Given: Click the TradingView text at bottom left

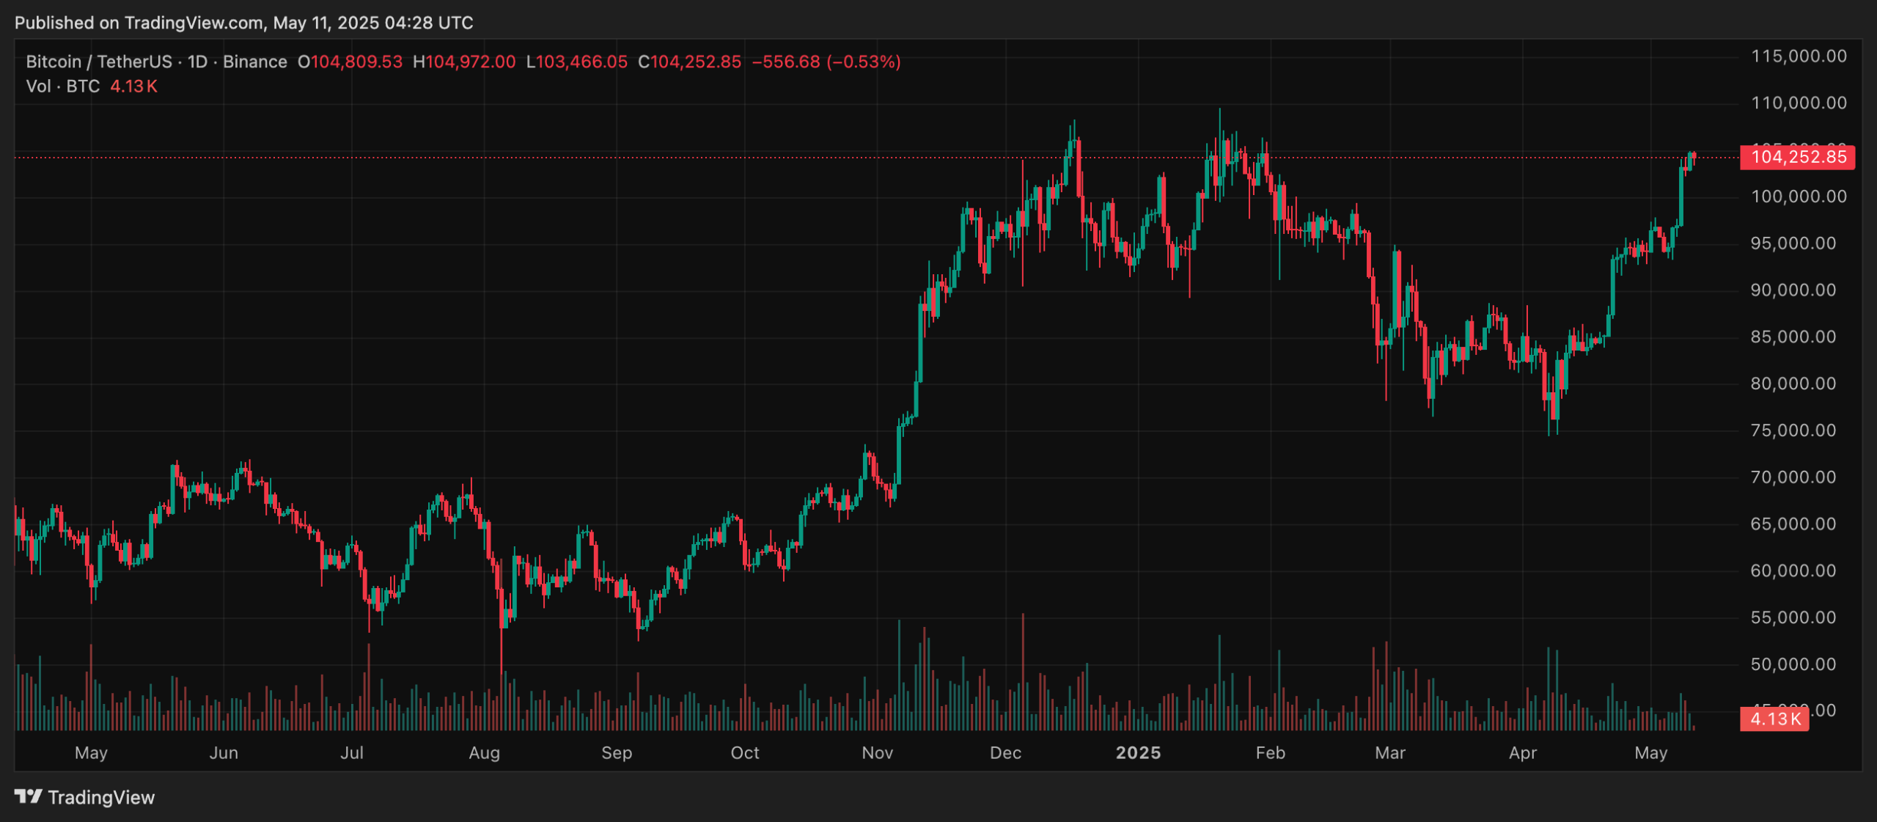Looking at the screenshot, I should tap(100, 797).
